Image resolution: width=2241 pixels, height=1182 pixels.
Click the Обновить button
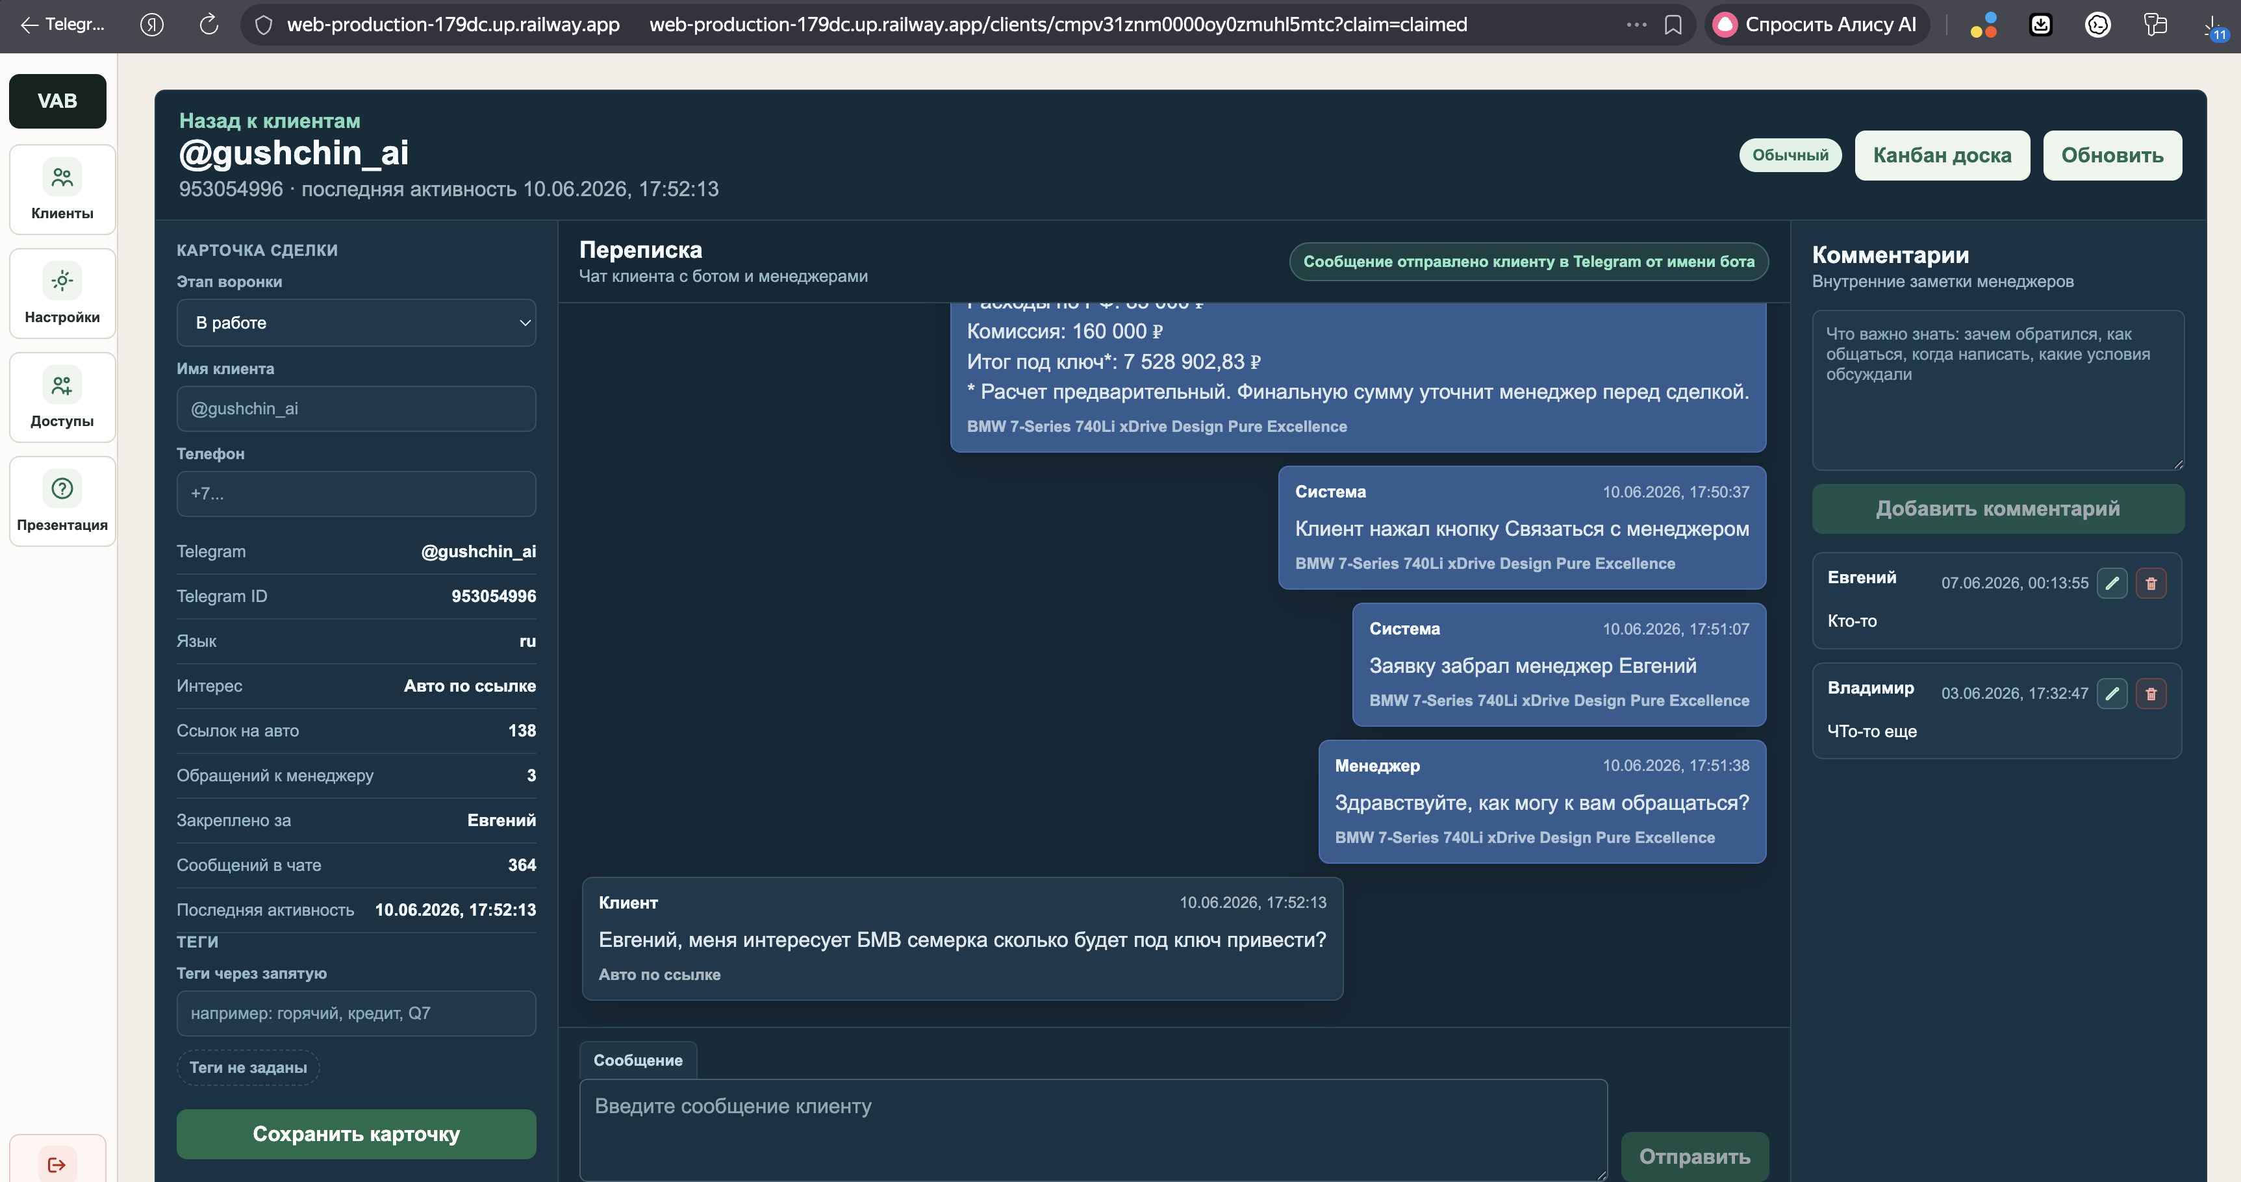pos(2111,156)
